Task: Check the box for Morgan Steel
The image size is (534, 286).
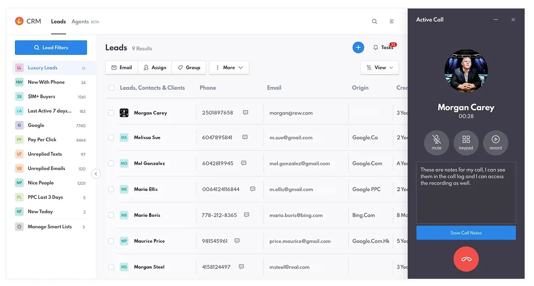Action: pos(111,267)
